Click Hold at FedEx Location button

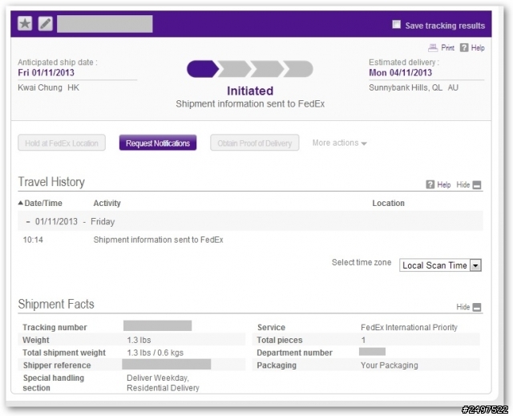62,143
